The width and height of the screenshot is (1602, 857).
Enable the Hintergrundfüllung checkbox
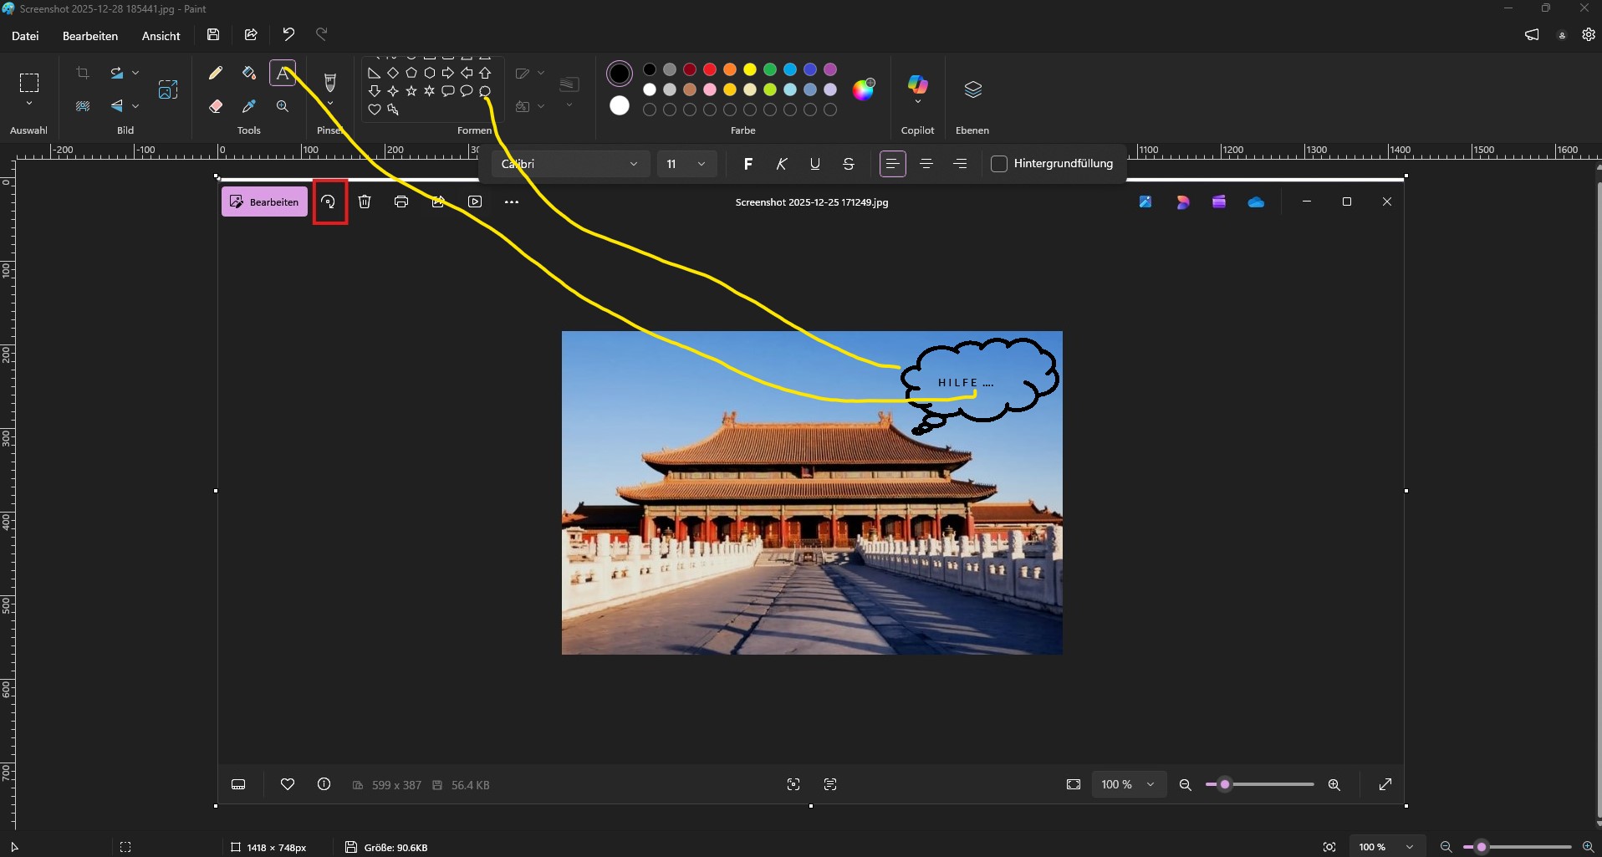(x=998, y=164)
